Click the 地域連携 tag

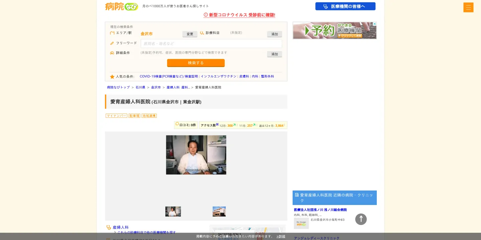(x=149, y=116)
